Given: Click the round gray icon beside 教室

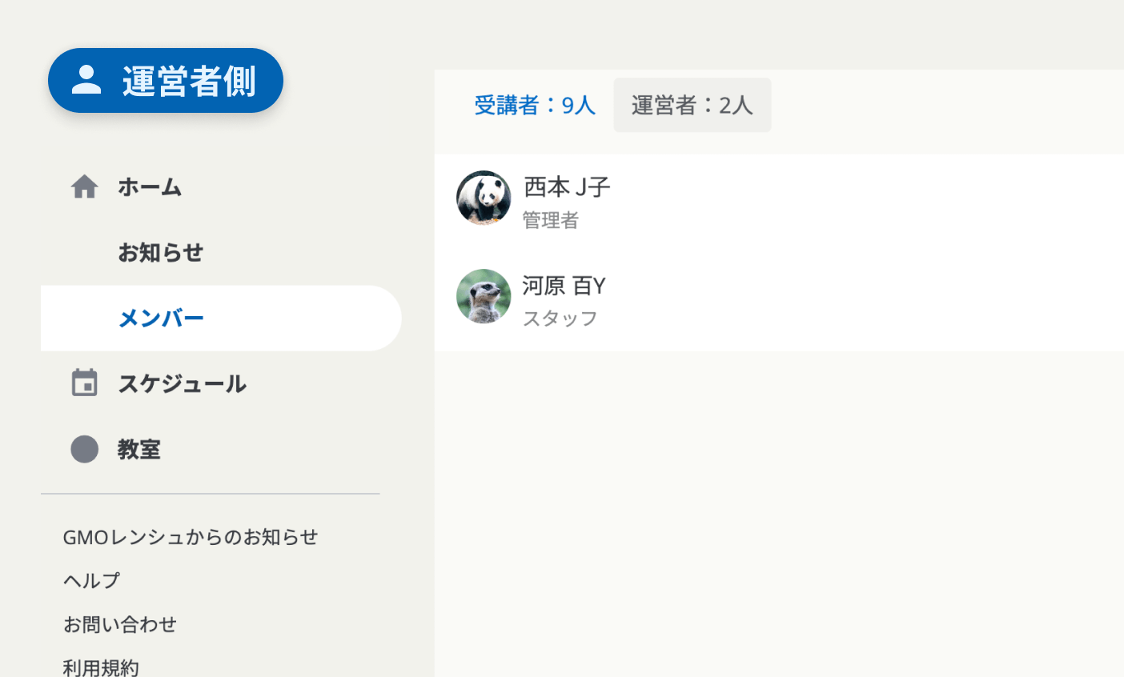Looking at the screenshot, I should click(84, 449).
